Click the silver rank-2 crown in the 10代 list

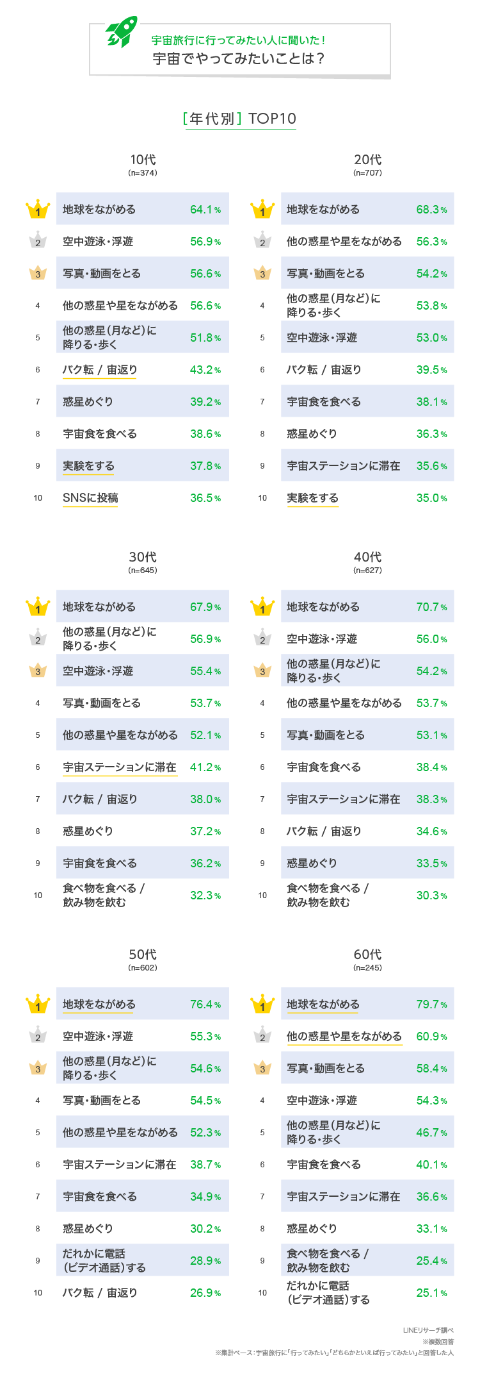pos(38,241)
